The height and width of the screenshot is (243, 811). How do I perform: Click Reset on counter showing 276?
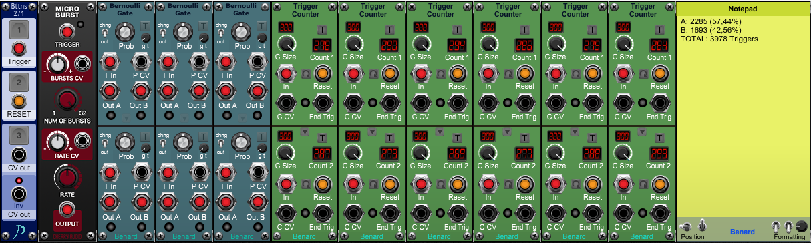tap(323, 73)
